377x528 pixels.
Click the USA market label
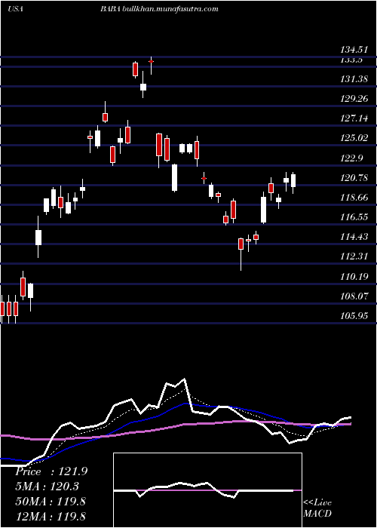tap(15, 9)
